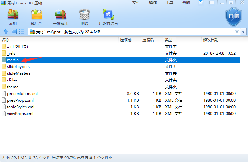Click the V chevron in the address bar
This screenshot has height=162, width=248.
pos(237,32)
